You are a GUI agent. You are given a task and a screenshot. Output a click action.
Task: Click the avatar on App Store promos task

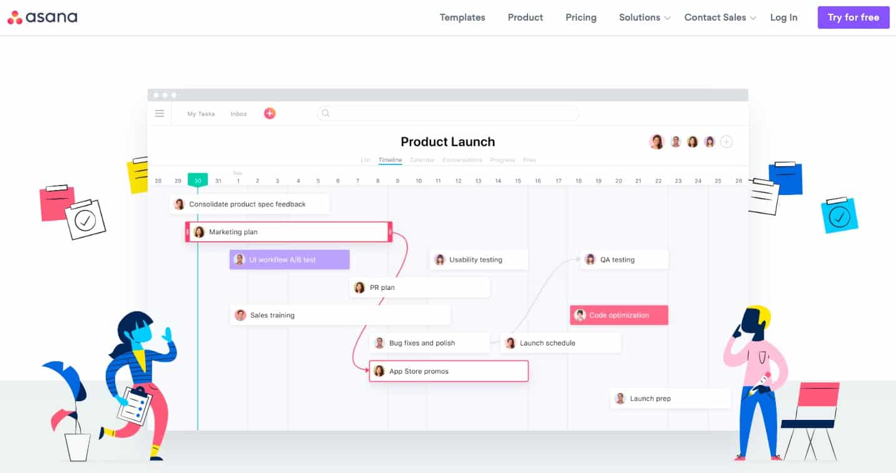pos(379,371)
